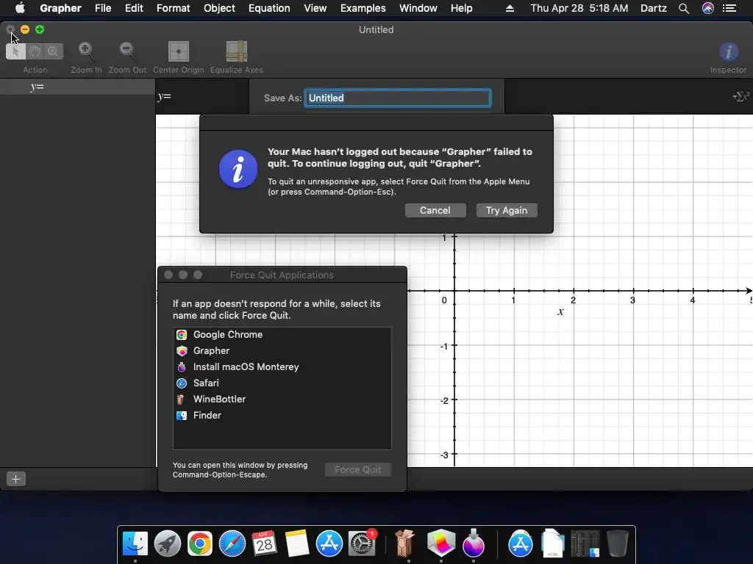
Task: Click the Zoom Out toolbar icon
Action: [x=127, y=51]
